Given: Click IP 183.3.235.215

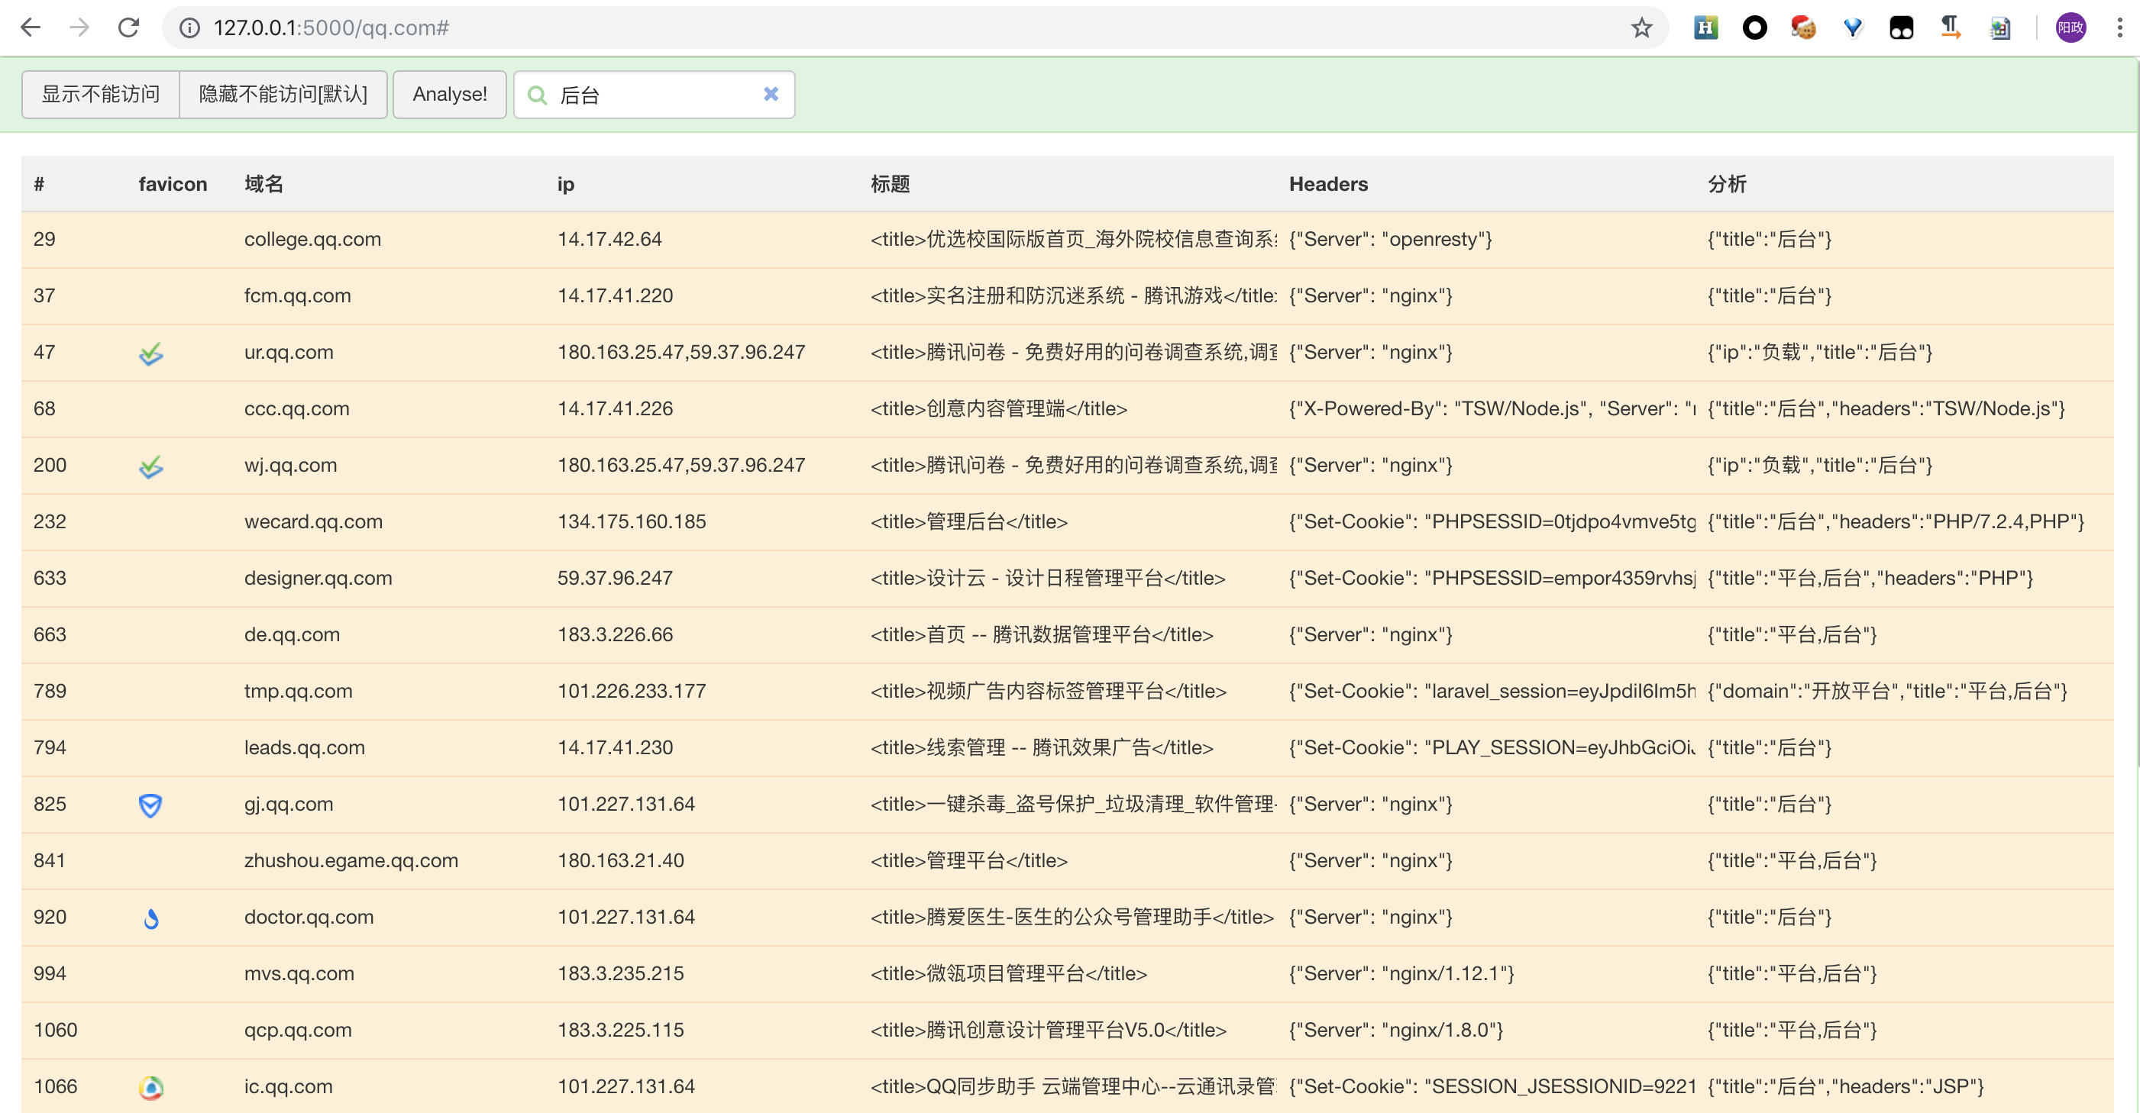Looking at the screenshot, I should pos(621,974).
